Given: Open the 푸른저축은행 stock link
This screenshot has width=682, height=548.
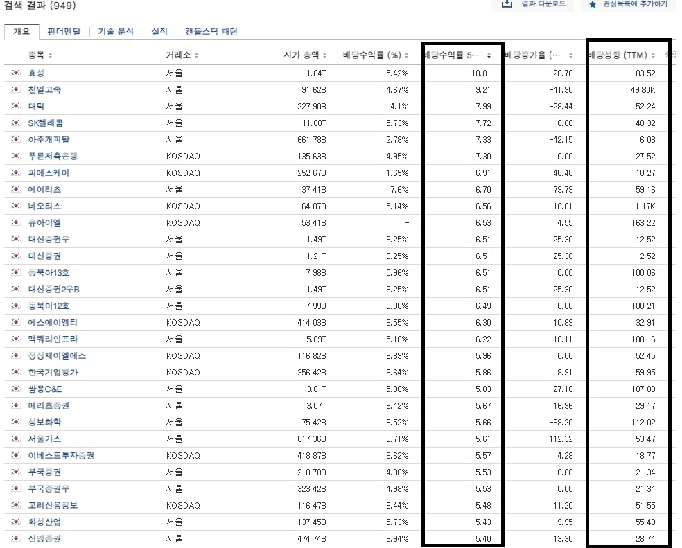Looking at the screenshot, I should point(53,156).
